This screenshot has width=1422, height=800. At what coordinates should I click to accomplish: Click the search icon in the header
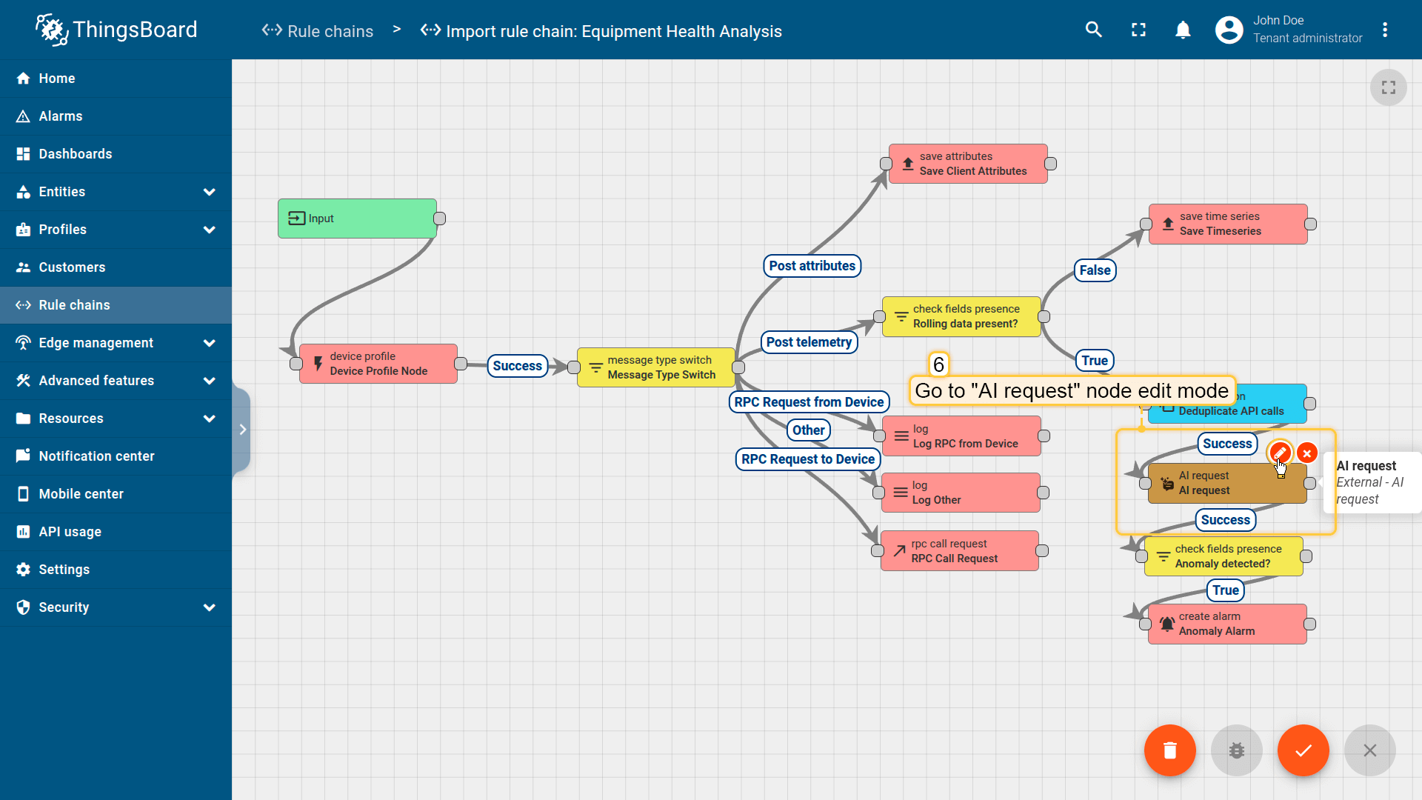(1094, 30)
